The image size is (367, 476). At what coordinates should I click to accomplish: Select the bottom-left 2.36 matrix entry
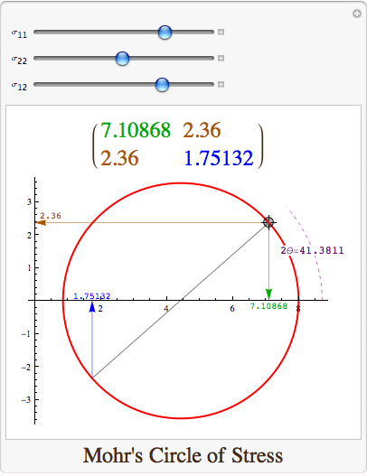(119, 158)
